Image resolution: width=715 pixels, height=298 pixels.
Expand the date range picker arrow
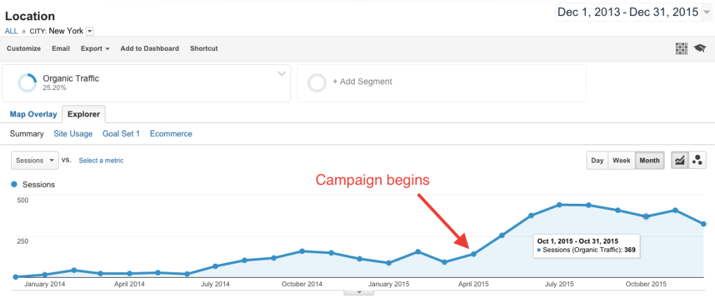coord(707,13)
